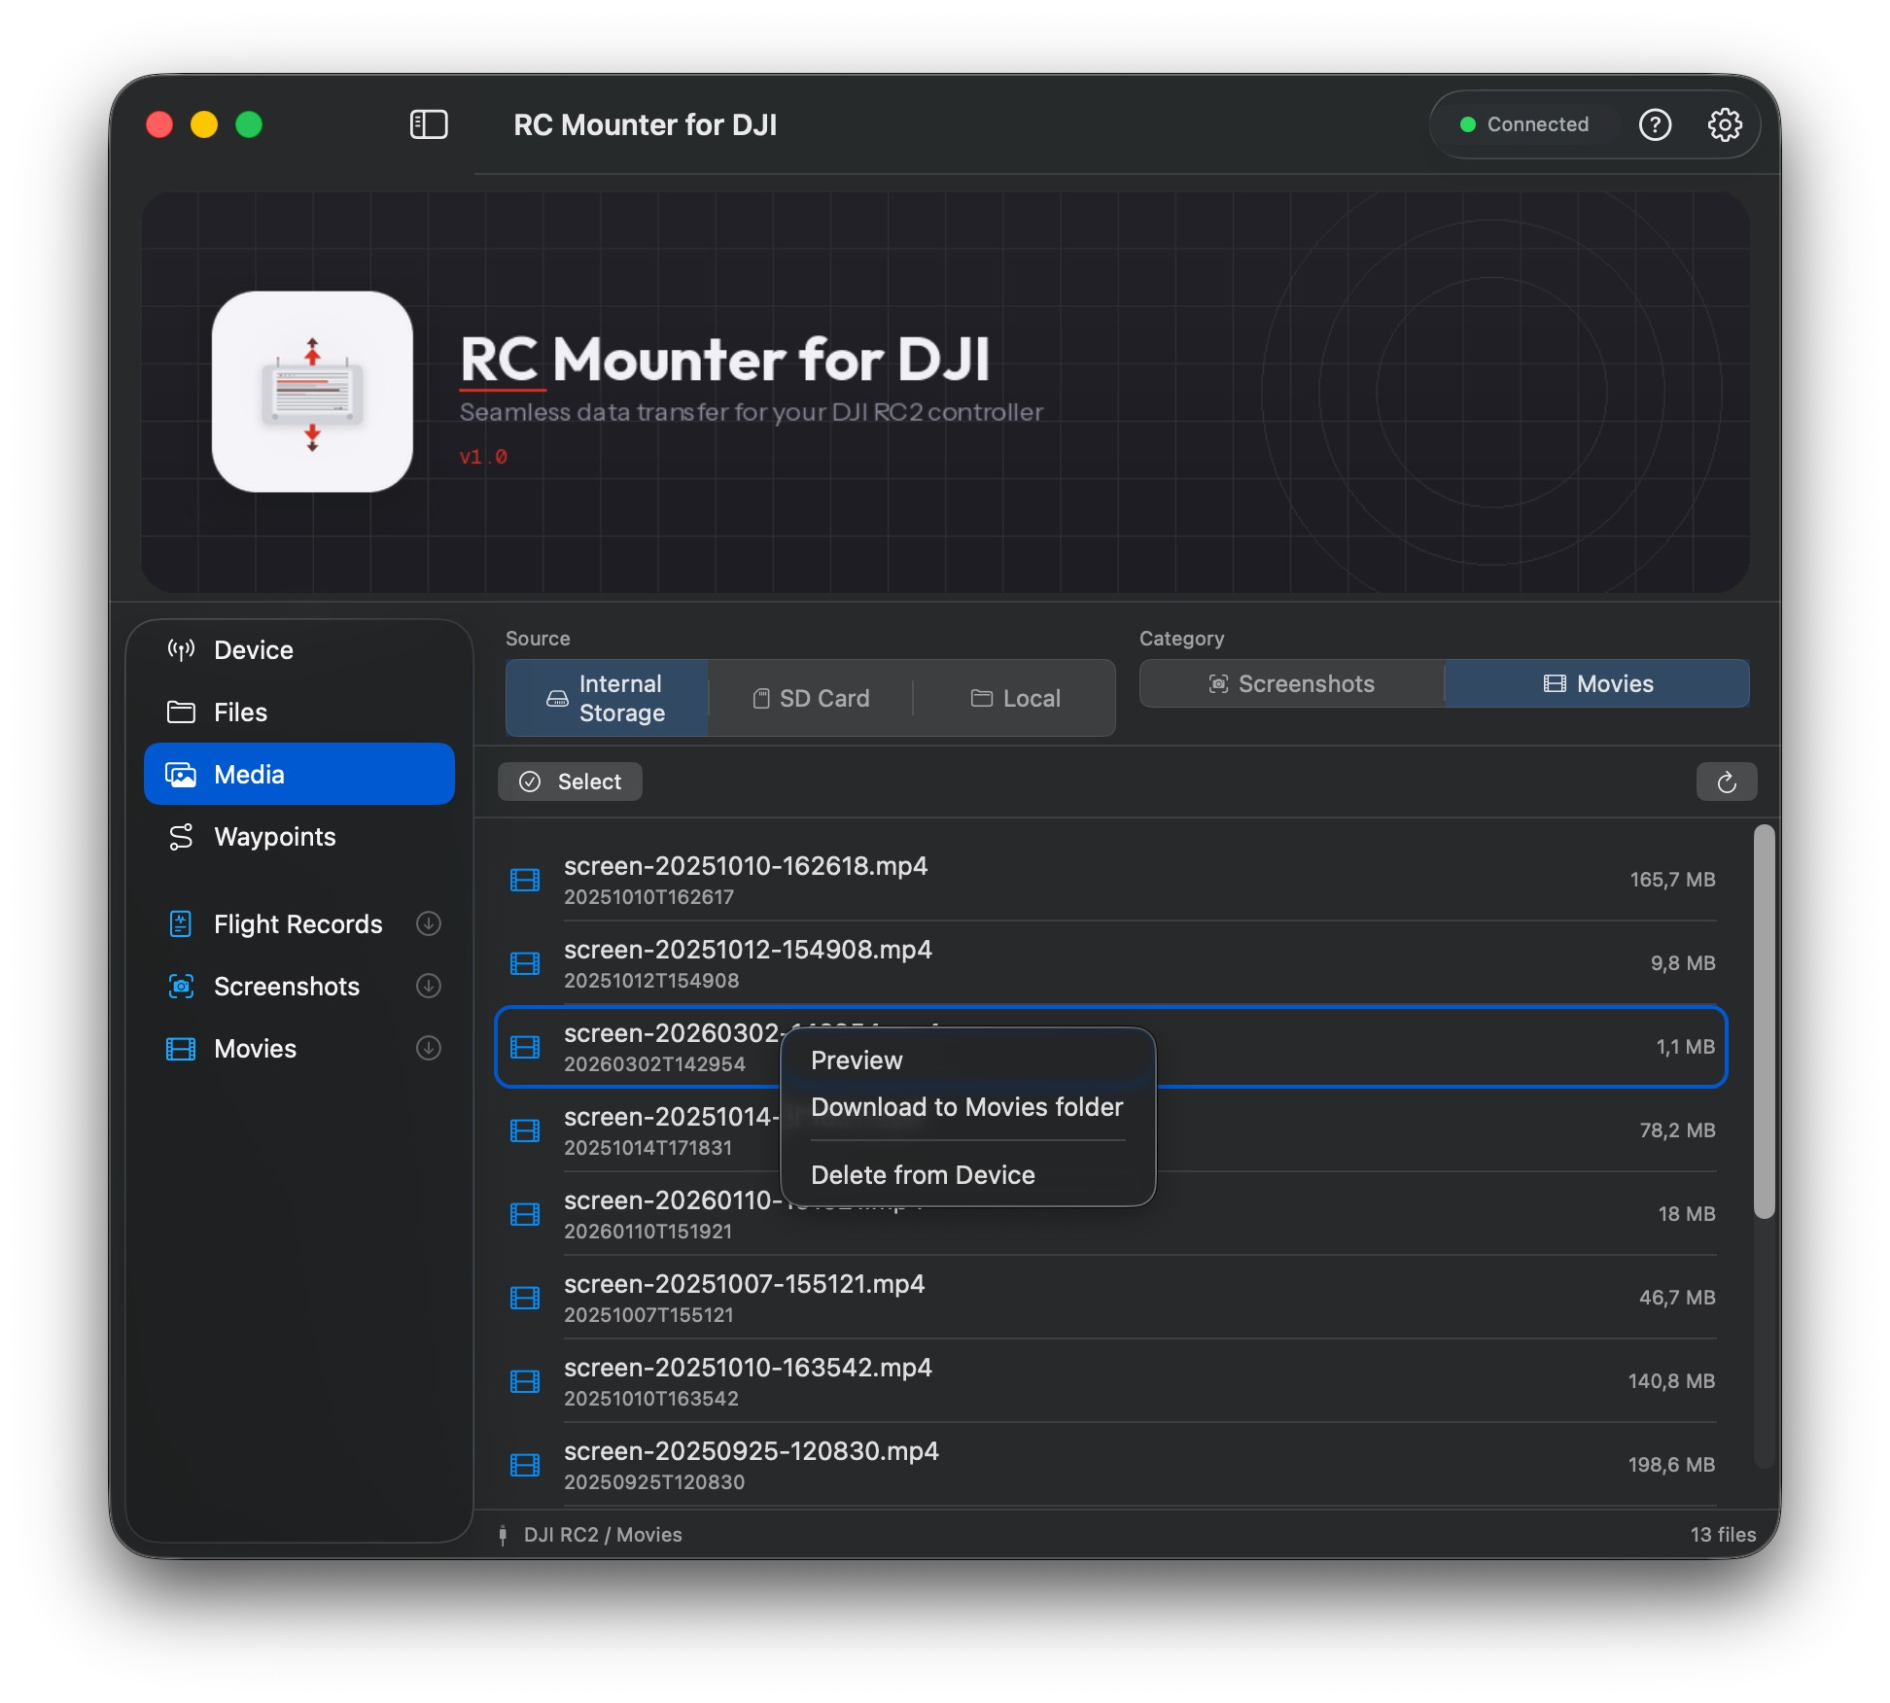Screen dimensions: 1890x1703
Task: Click the Flight Records document icon
Action: (x=181, y=924)
